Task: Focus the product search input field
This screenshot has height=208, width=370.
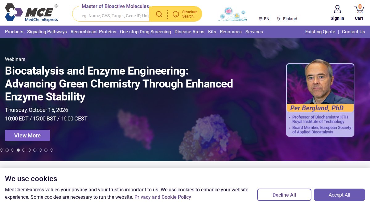Action: [x=115, y=16]
